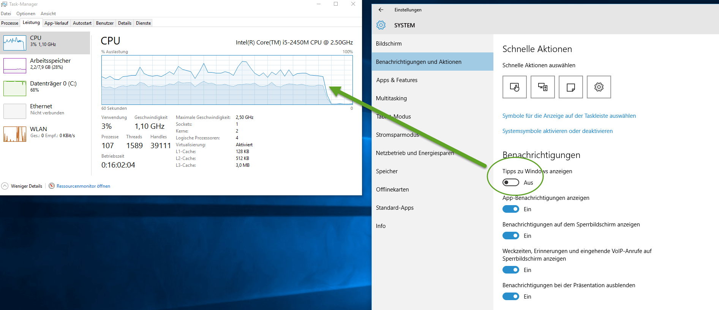Click the L3-Cache value 3,0 MB
Image resolution: width=719 pixels, height=310 pixels.
click(243, 165)
